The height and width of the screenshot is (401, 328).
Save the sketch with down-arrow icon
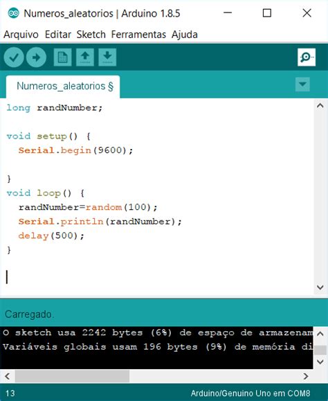pyautogui.click(x=107, y=57)
